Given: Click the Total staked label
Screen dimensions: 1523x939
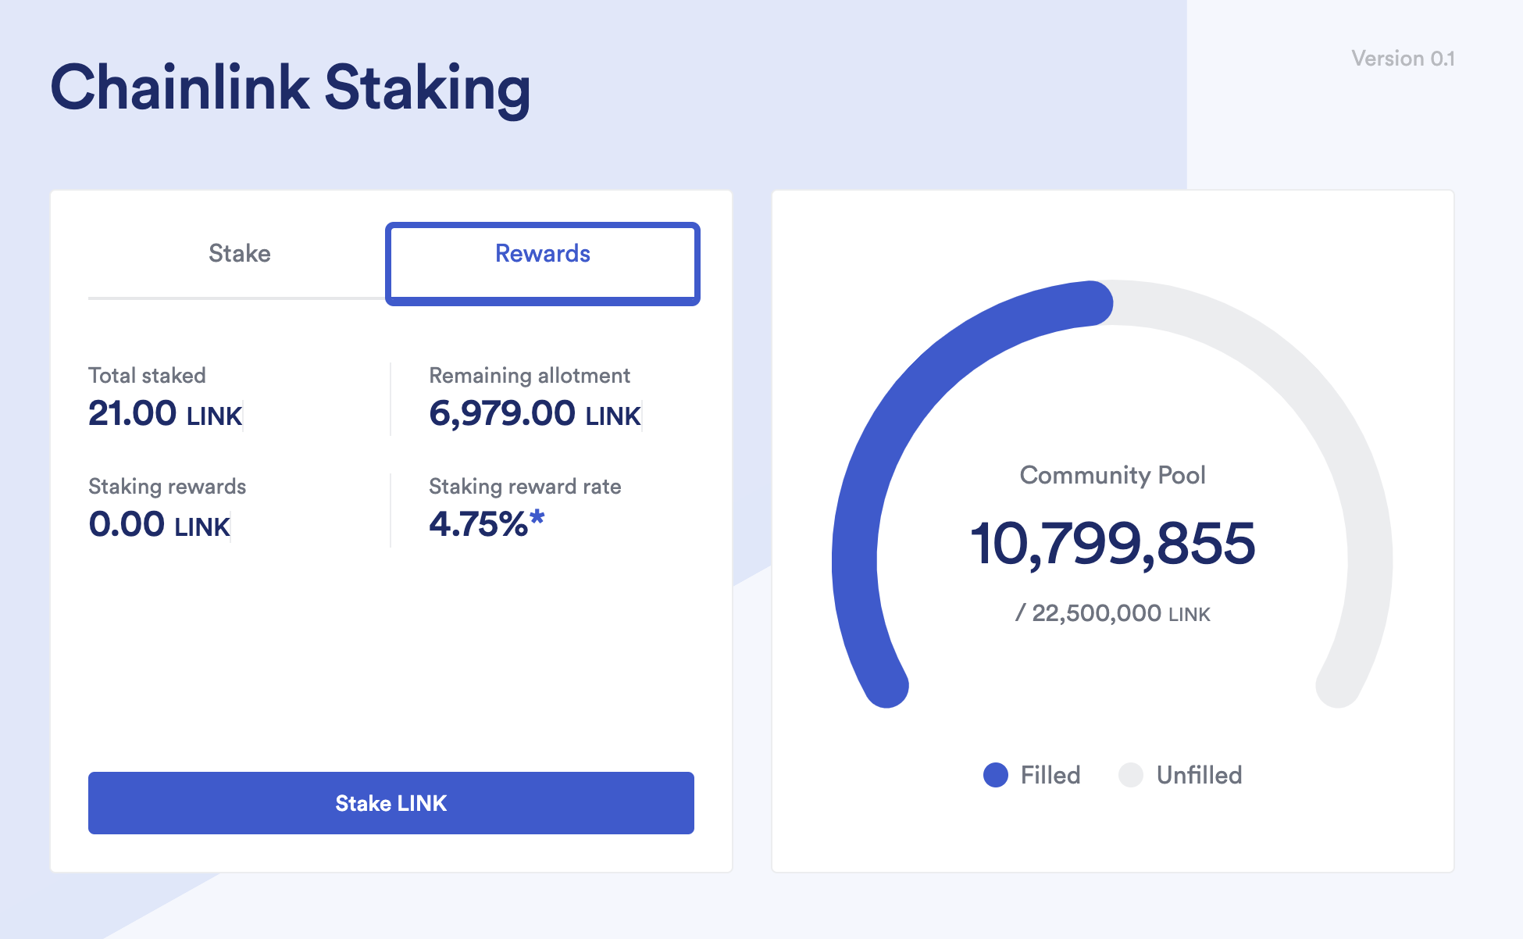Looking at the screenshot, I should [x=147, y=376].
